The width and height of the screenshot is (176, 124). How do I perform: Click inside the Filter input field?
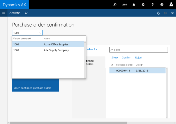coord(140,50)
